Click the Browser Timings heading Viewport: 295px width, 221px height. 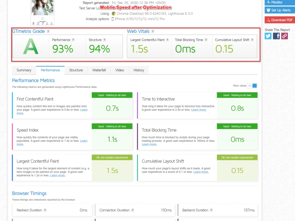29,193
